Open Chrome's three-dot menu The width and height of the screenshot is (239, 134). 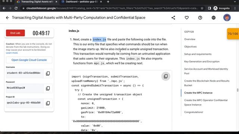pyautogui.click(x=235, y=8)
